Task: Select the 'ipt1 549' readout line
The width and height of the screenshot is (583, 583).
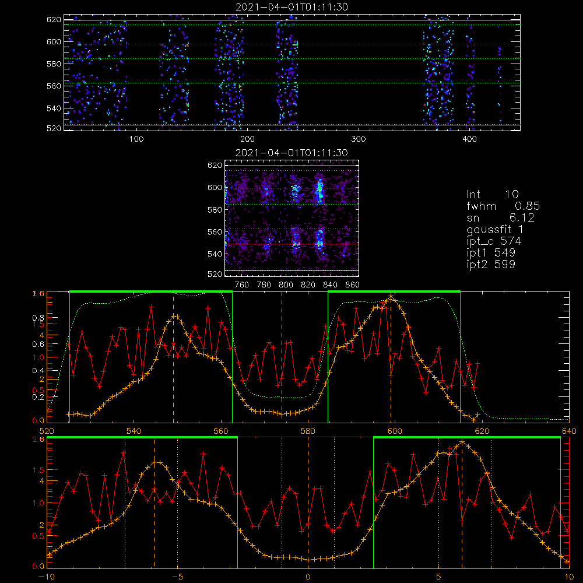Action: coord(491,252)
